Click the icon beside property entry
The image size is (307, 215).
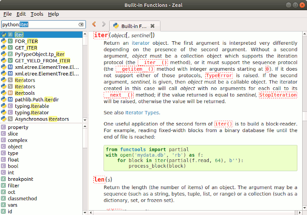click(x=4, y=127)
